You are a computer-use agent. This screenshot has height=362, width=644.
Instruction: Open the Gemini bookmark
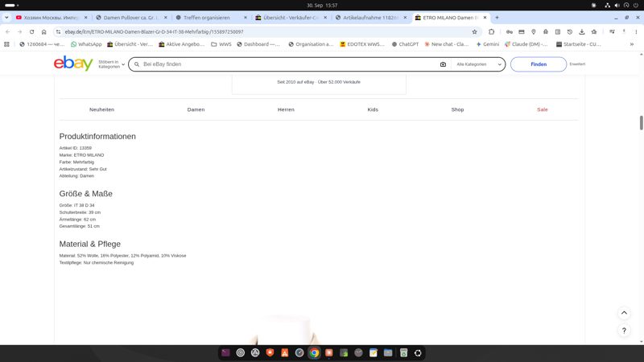[488, 44]
